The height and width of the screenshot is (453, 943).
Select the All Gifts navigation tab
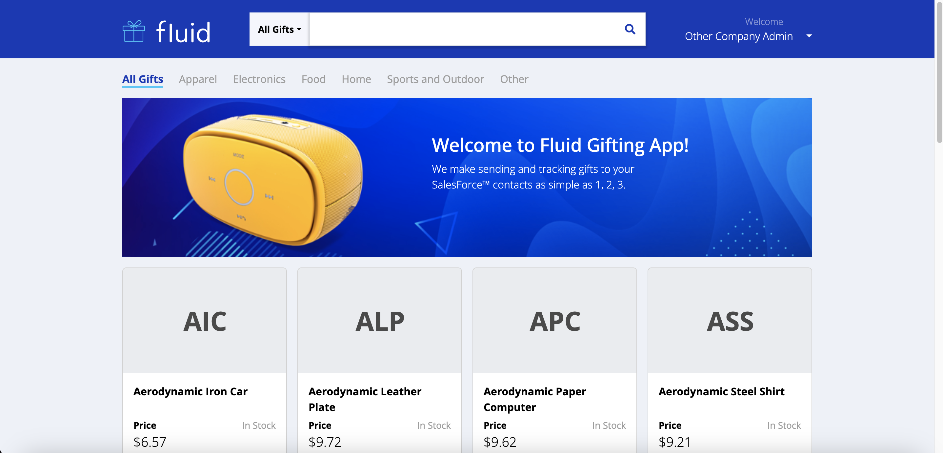(x=142, y=79)
